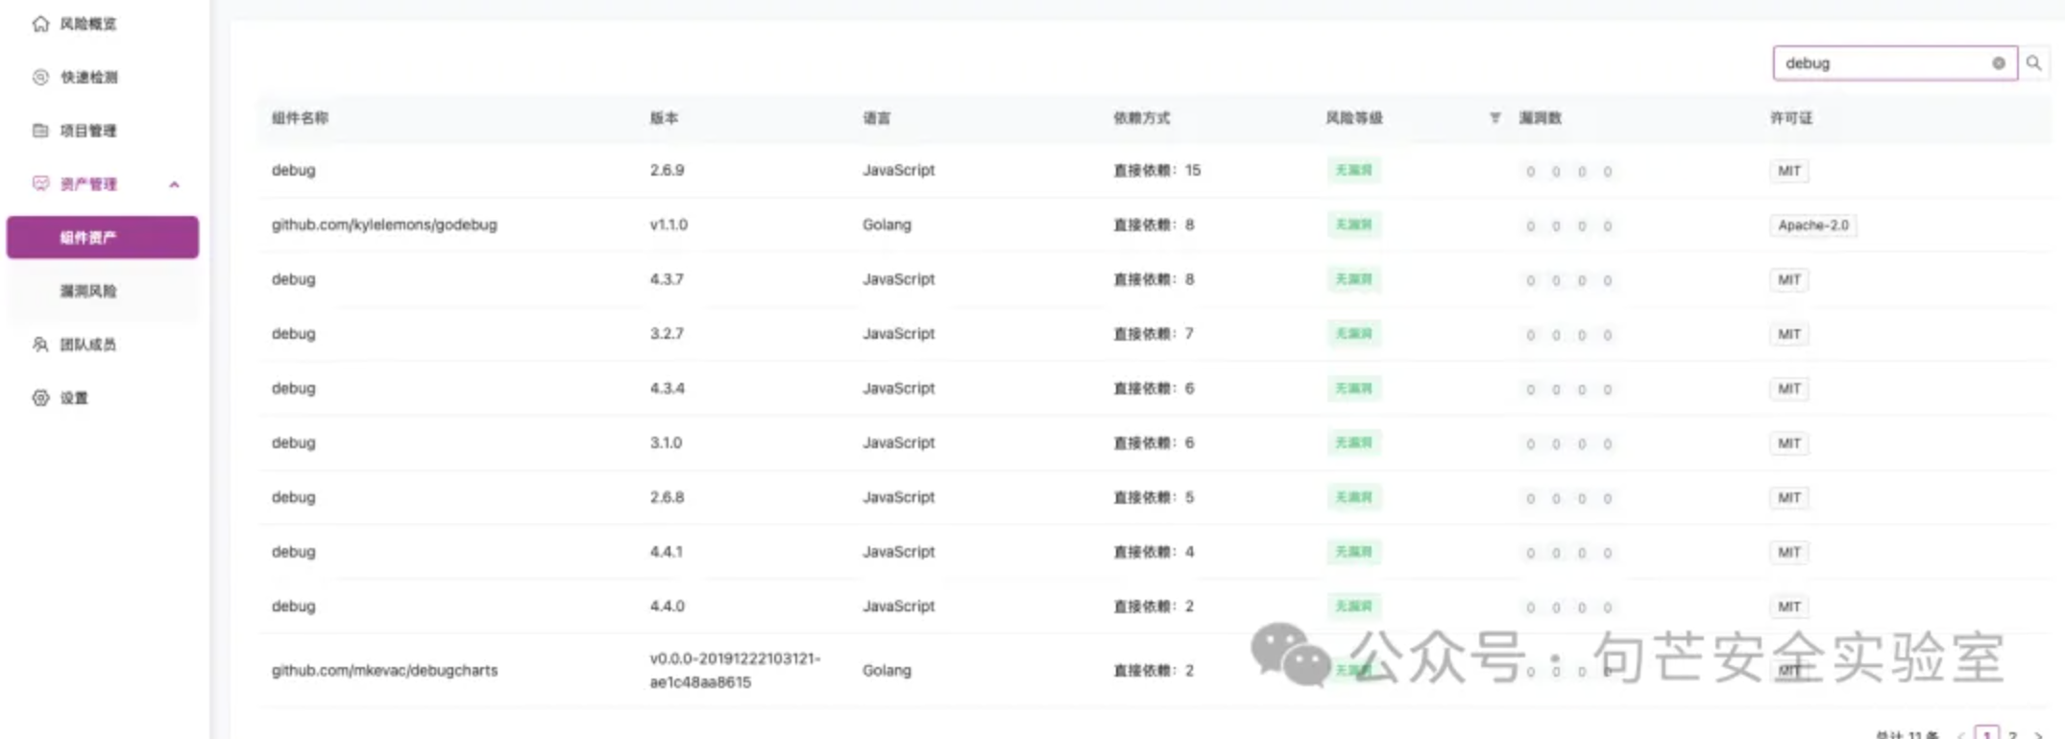Open 快速检测 via its sidebar icon
The image size is (2065, 739).
point(40,78)
